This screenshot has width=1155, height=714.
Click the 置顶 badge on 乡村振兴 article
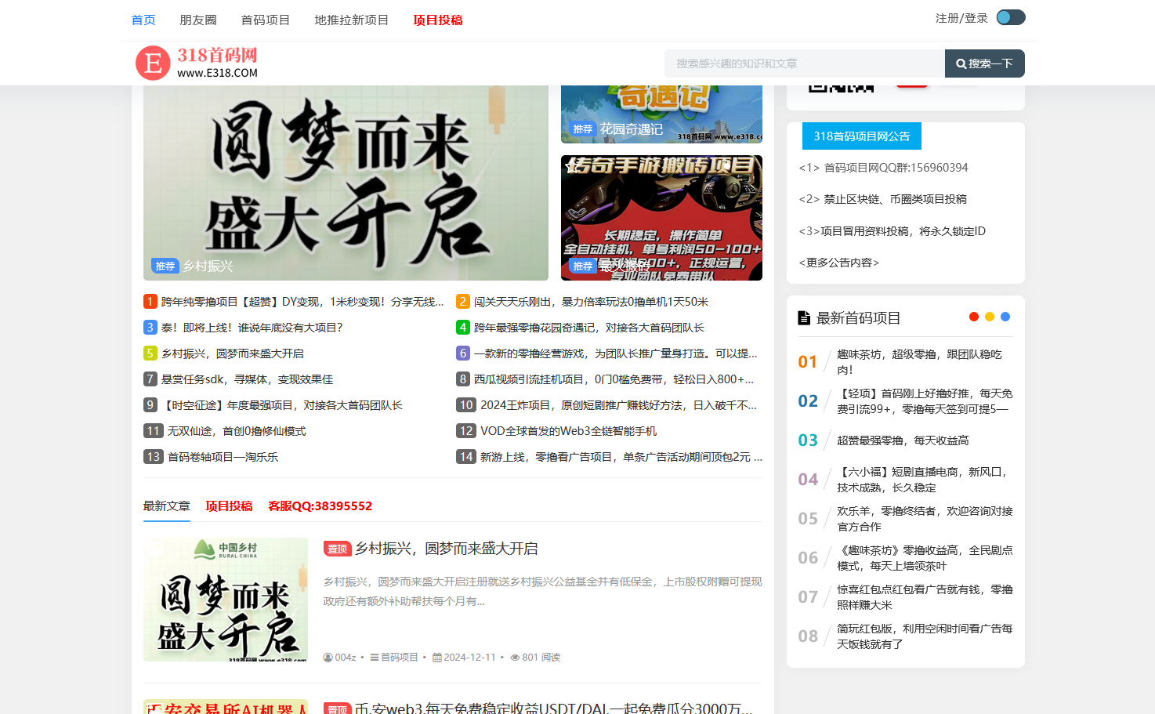[337, 549]
